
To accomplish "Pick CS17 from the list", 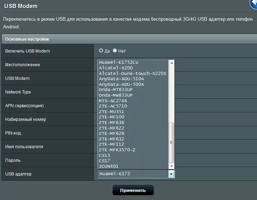I will pos(133,161).
